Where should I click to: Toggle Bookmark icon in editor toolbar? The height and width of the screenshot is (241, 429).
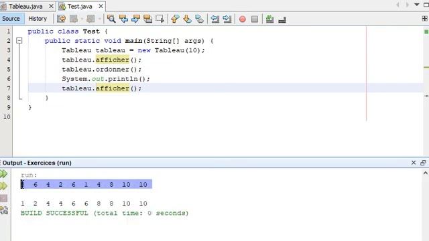200,19
